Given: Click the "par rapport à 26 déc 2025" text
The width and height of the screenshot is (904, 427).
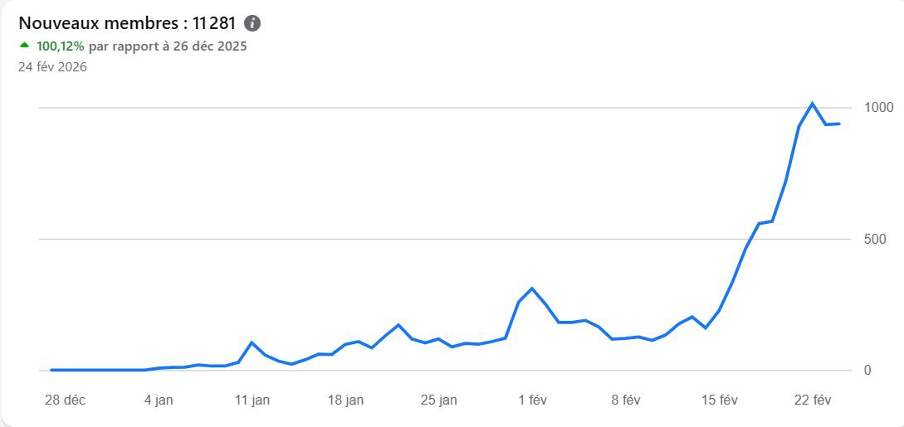Looking at the screenshot, I should pos(168,46).
